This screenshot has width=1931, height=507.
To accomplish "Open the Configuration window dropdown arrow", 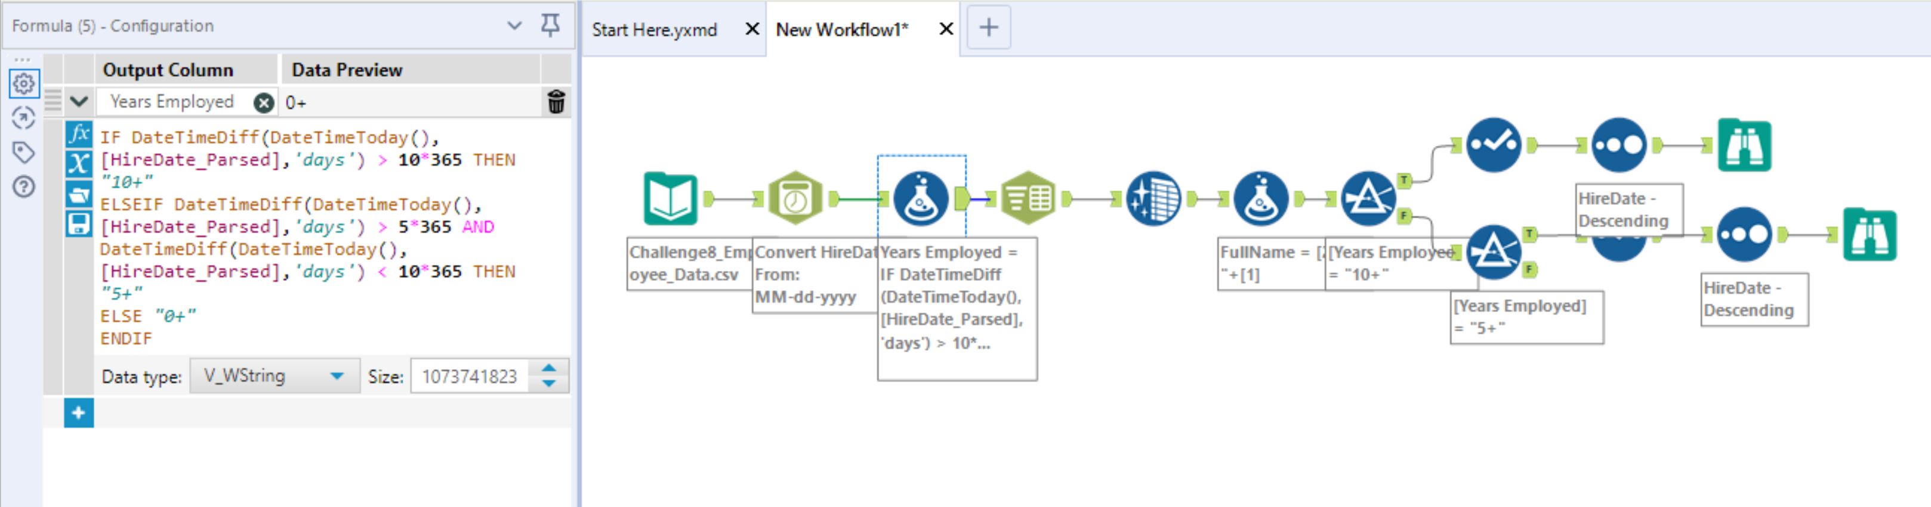I will (x=514, y=26).
